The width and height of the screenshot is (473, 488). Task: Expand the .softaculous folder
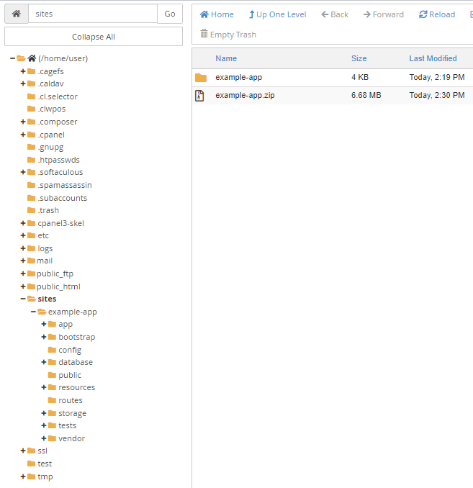pos(23,172)
